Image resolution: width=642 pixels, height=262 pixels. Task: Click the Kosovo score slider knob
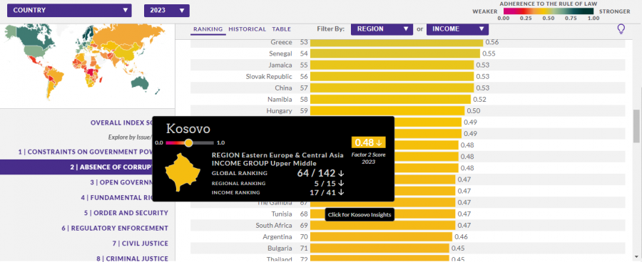point(188,142)
